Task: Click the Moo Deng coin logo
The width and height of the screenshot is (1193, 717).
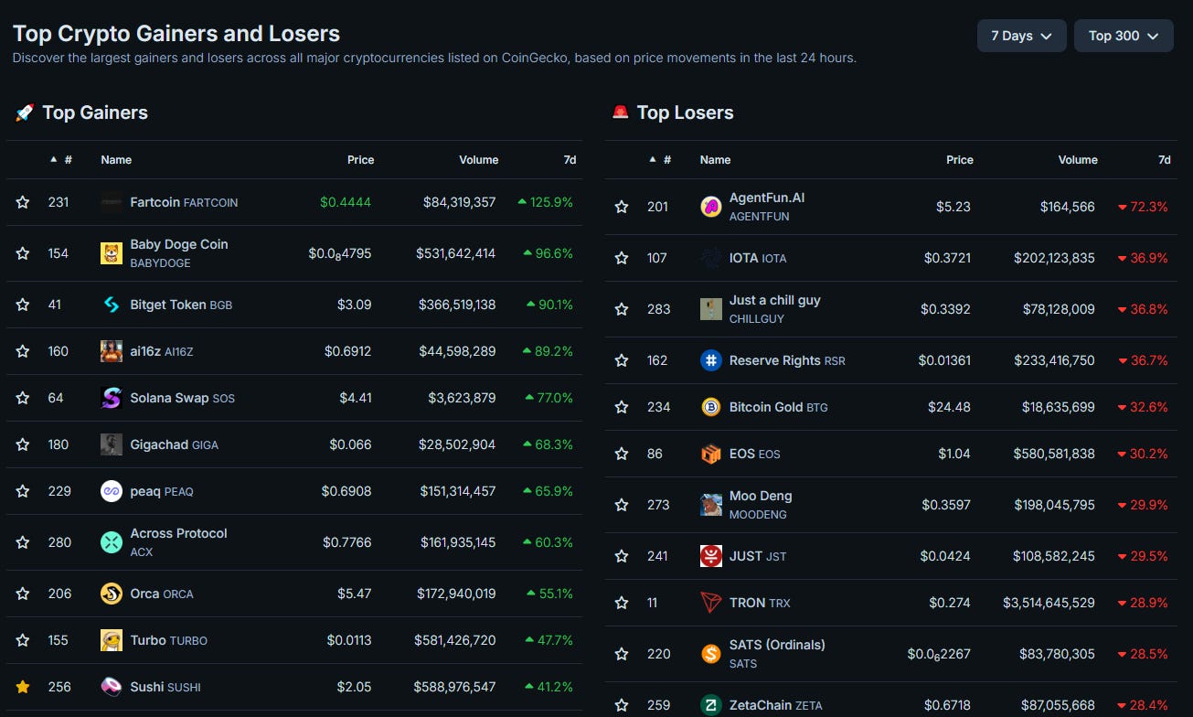Action: pos(710,505)
